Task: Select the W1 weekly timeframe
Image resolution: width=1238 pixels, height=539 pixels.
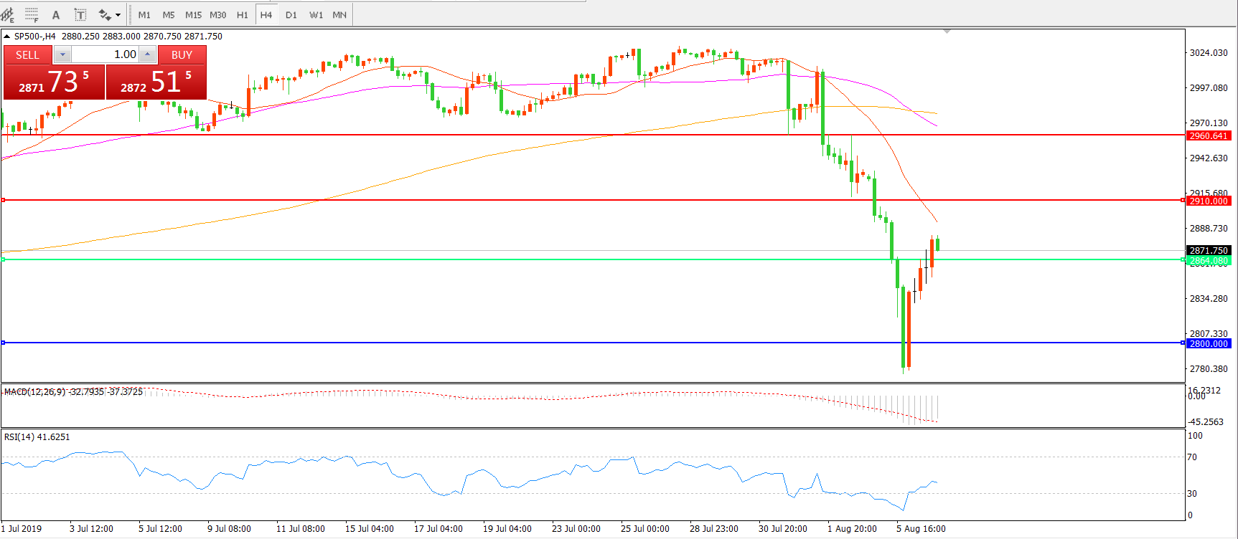Action: (316, 14)
